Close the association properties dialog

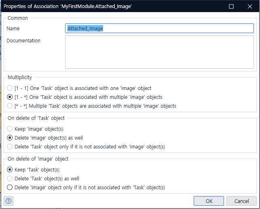tap(249, 6)
